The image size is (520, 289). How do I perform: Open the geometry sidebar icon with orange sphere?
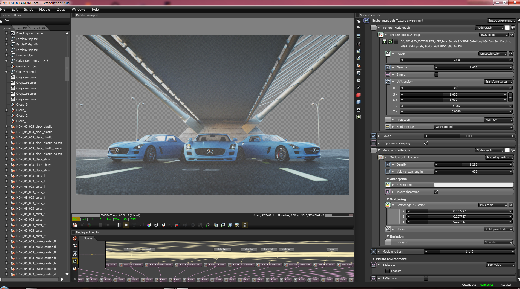tap(359, 65)
